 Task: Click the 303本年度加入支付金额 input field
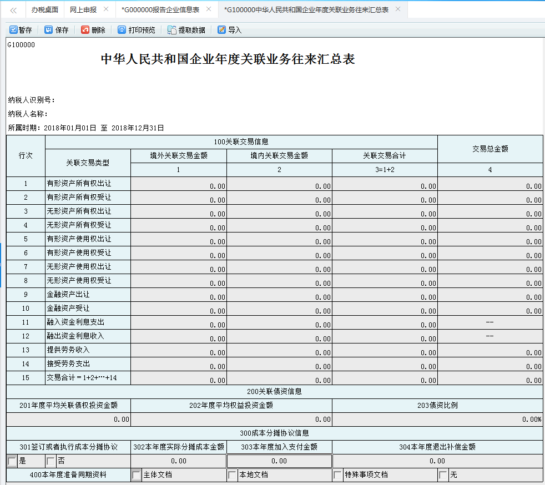click(x=279, y=461)
